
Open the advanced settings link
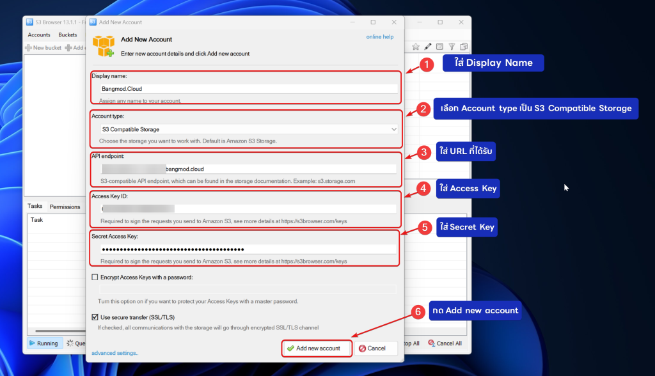coord(114,353)
